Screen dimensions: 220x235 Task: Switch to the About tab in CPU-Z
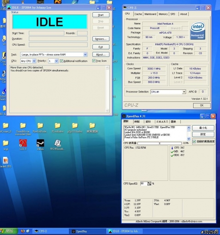point(183,14)
